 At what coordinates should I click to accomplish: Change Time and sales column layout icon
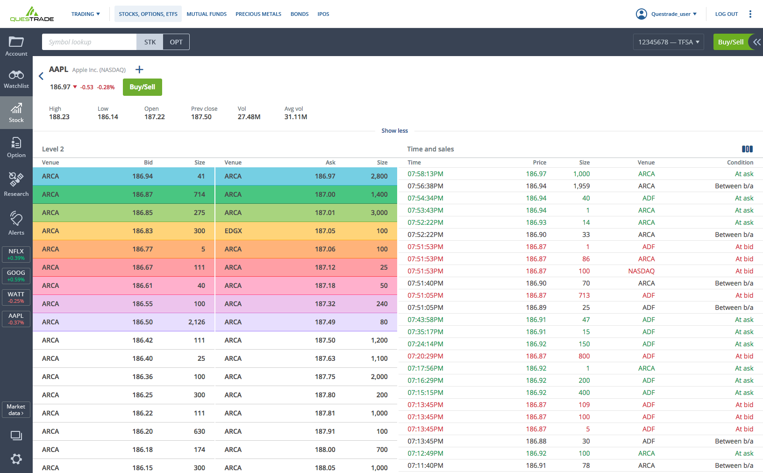tap(747, 149)
